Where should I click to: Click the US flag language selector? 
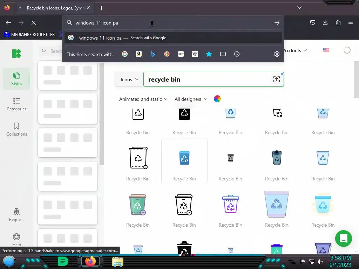[326, 50]
